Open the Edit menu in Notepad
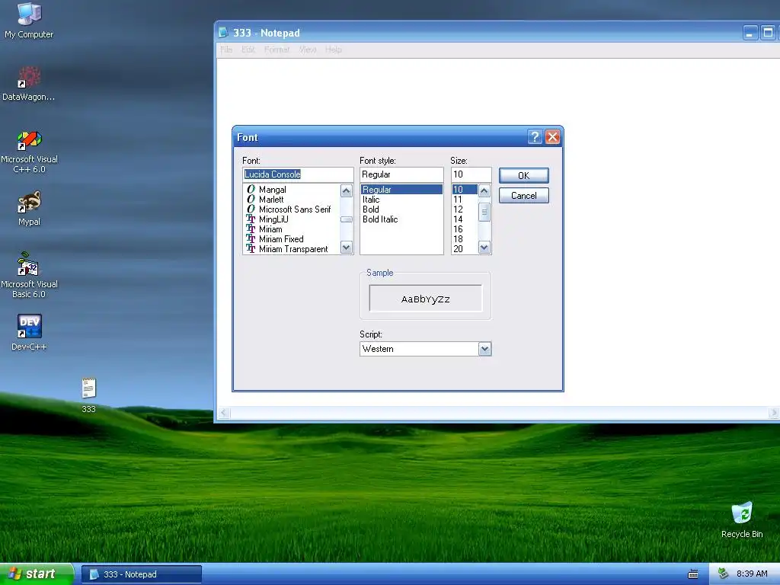 coord(248,50)
